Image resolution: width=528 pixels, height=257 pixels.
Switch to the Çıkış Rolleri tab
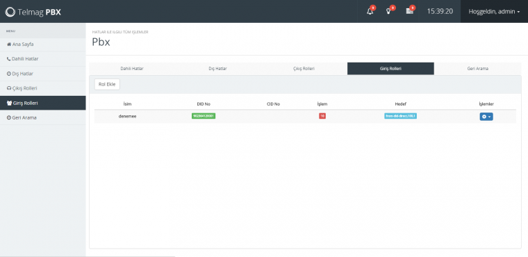304,68
